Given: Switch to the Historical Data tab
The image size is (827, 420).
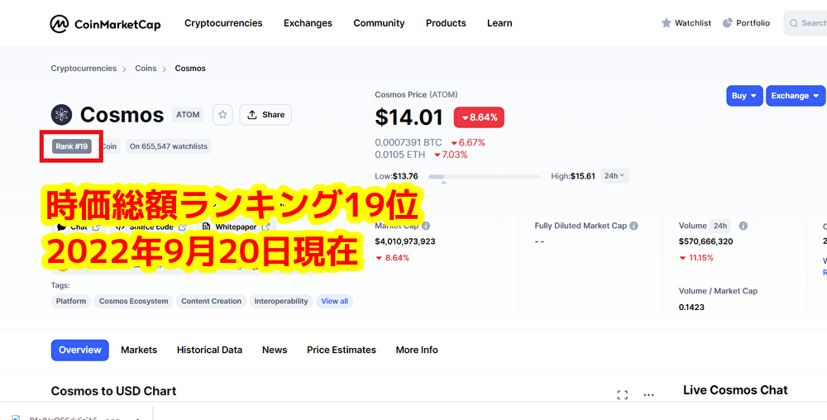Looking at the screenshot, I should (209, 350).
